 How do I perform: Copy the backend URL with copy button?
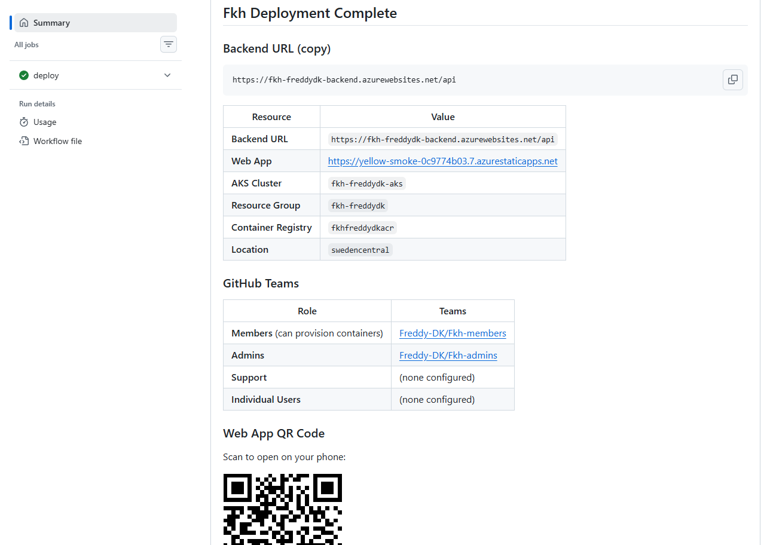(x=733, y=79)
